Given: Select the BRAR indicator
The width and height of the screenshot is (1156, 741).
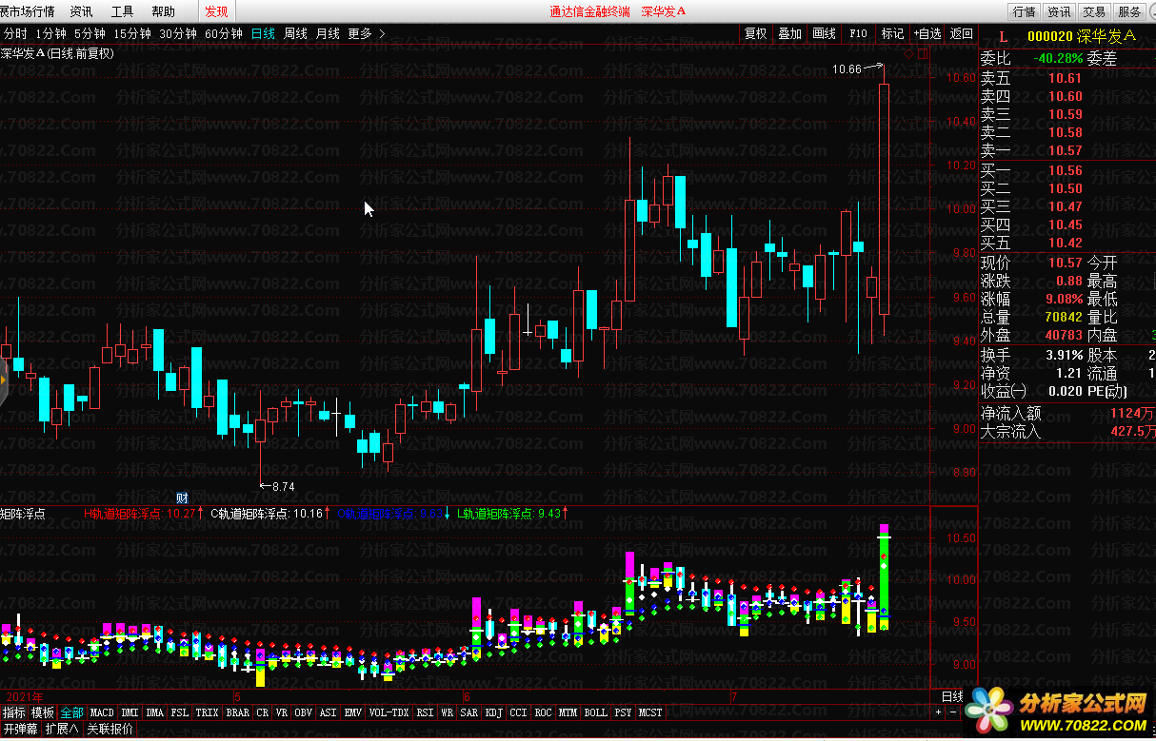Looking at the screenshot, I should [238, 712].
